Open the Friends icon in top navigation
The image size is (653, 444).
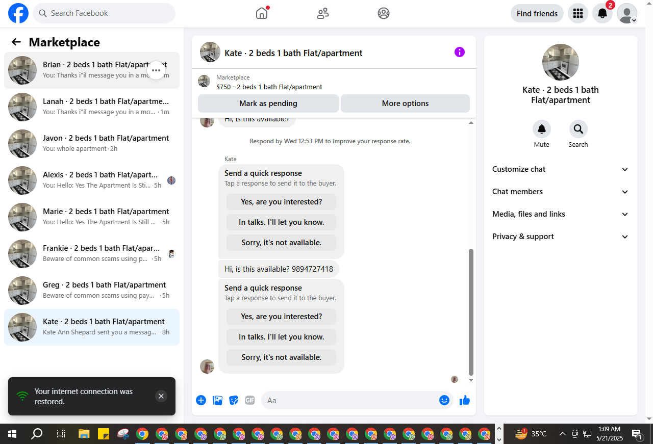pos(323,13)
